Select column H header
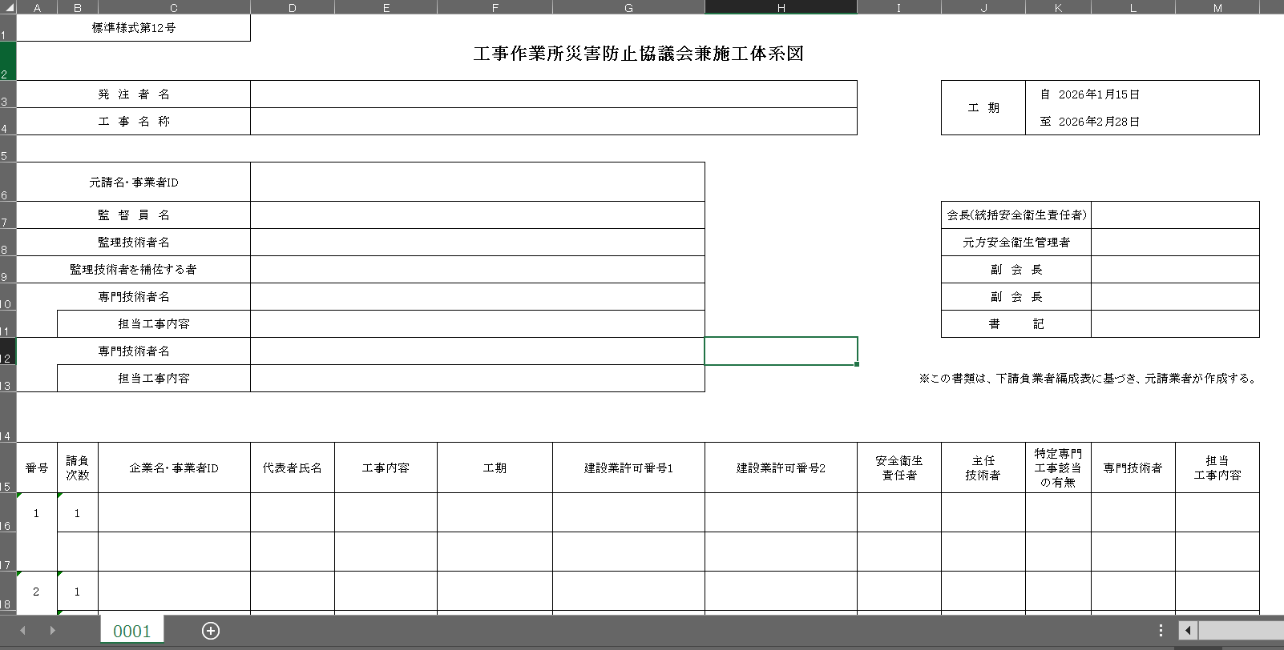This screenshot has height=650, width=1284. pos(781,7)
